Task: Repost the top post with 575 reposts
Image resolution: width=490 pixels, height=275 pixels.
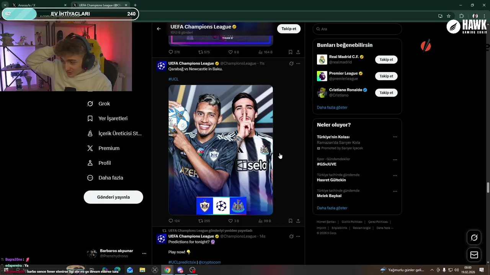Action: coord(204,52)
